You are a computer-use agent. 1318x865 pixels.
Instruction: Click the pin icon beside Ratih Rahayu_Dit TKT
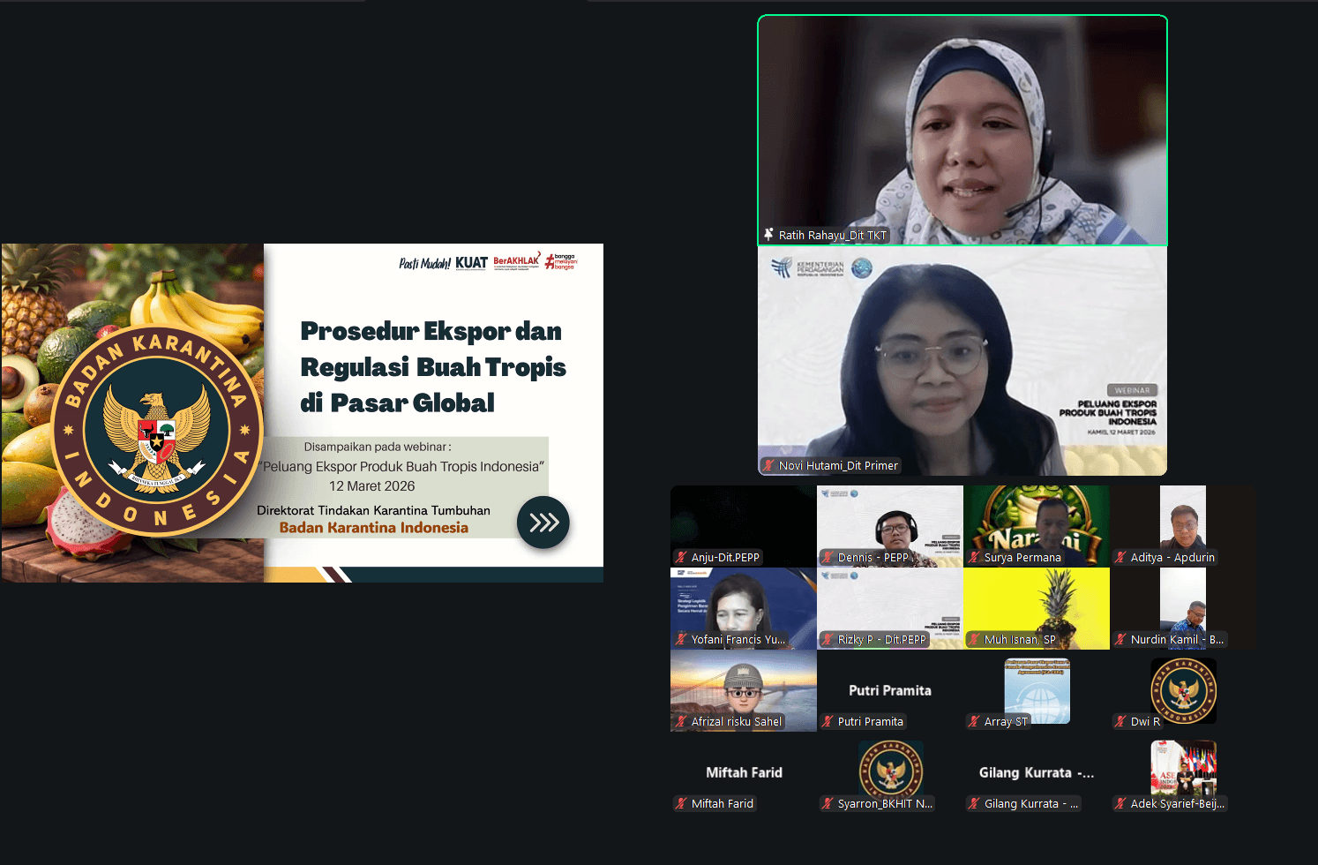(768, 235)
